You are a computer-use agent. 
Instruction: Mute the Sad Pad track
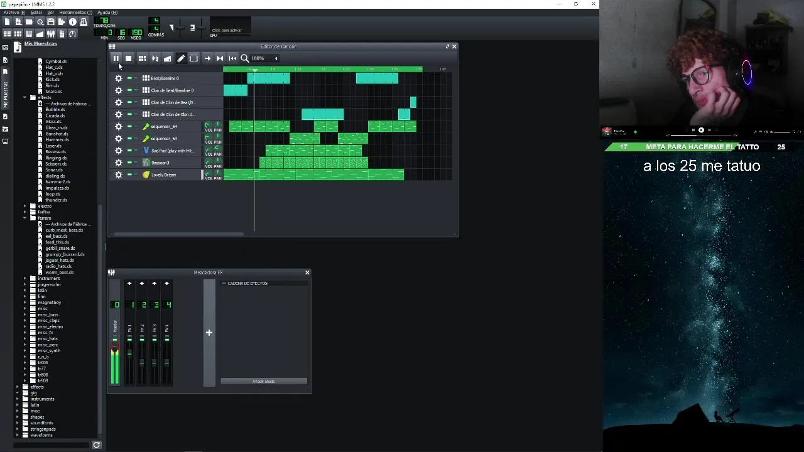click(x=129, y=151)
